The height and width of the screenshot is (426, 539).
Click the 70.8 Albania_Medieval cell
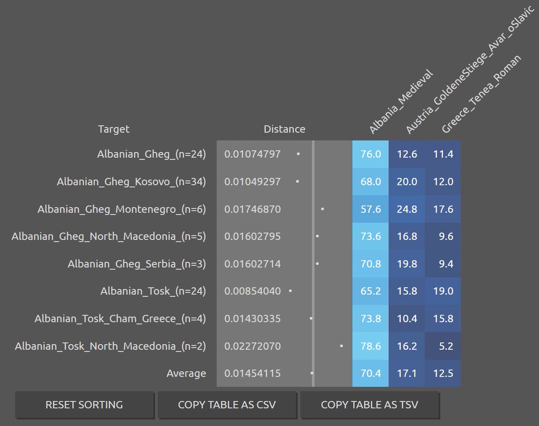371,264
